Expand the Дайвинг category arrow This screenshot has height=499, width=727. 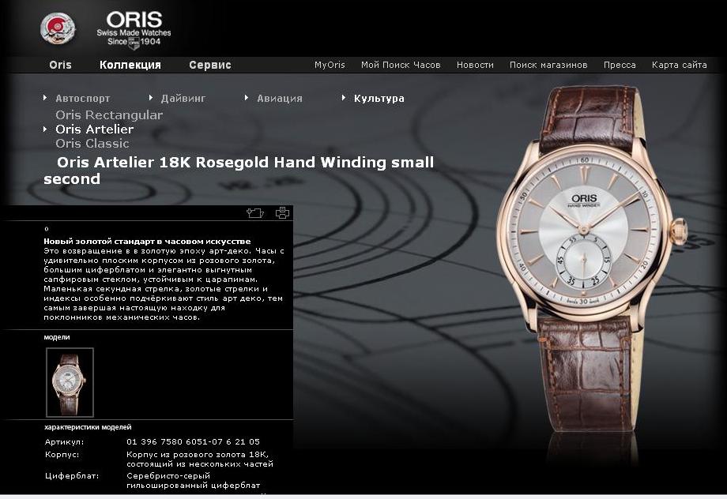[151, 98]
